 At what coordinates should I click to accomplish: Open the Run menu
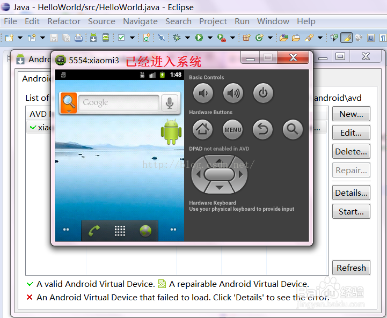(x=242, y=21)
